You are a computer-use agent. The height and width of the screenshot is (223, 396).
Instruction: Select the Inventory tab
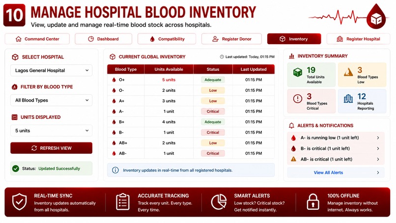[x=294, y=39]
